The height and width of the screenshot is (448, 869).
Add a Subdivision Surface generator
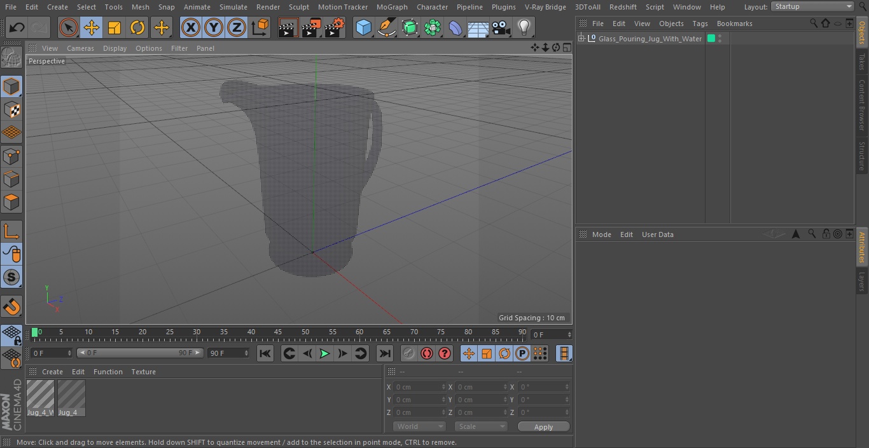410,27
